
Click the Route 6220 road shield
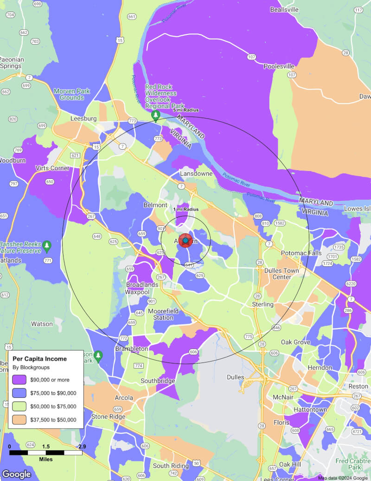[x=351, y=284]
